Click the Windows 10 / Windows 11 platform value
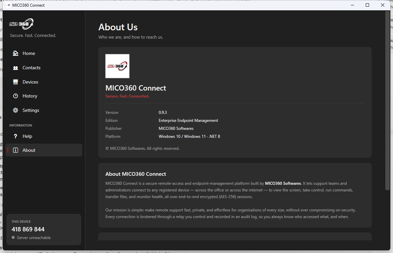 point(189,136)
